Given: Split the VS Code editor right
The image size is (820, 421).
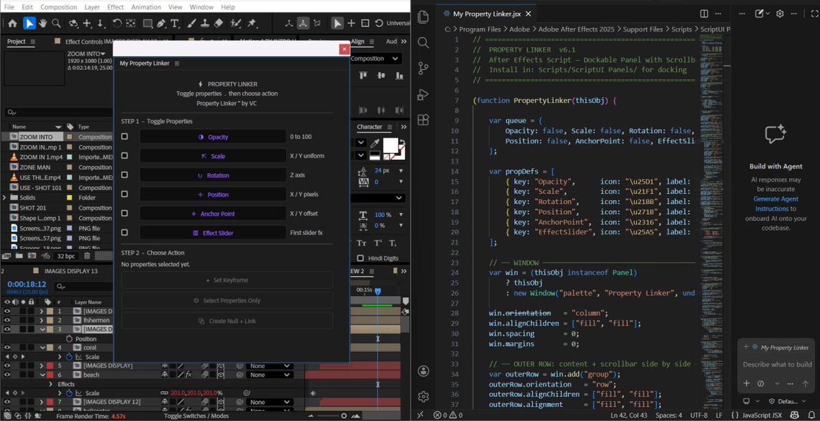Looking at the screenshot, I should coord(704,14).
